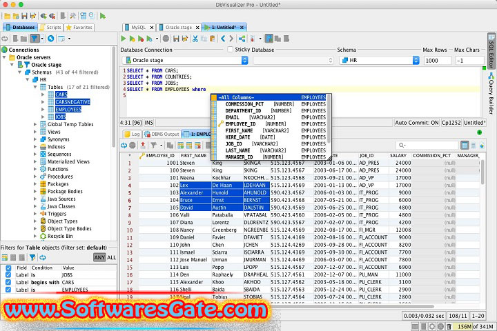Viewport: 497px width, 331px height.
Task: Open the Database Connection dropdown showing Oracle stage
Action: (185, 60)
